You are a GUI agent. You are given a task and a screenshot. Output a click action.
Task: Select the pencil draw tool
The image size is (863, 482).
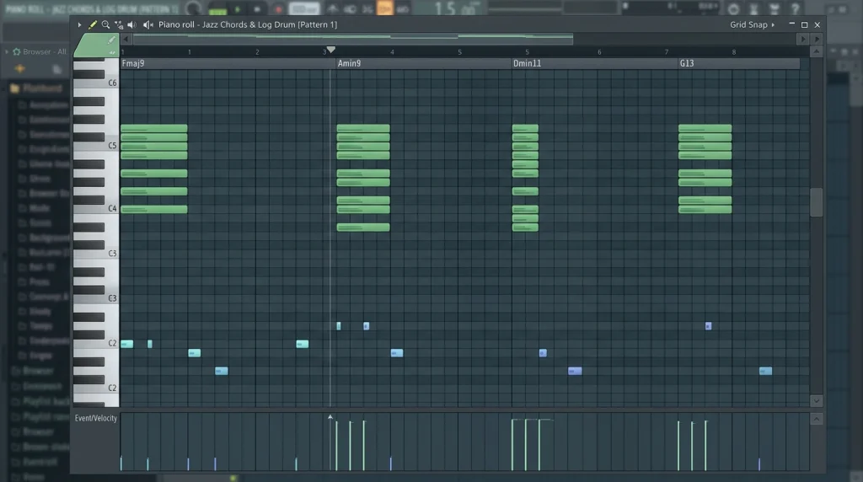93,24
